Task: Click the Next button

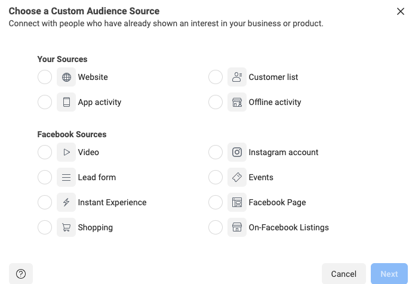Action: [389, 274]
